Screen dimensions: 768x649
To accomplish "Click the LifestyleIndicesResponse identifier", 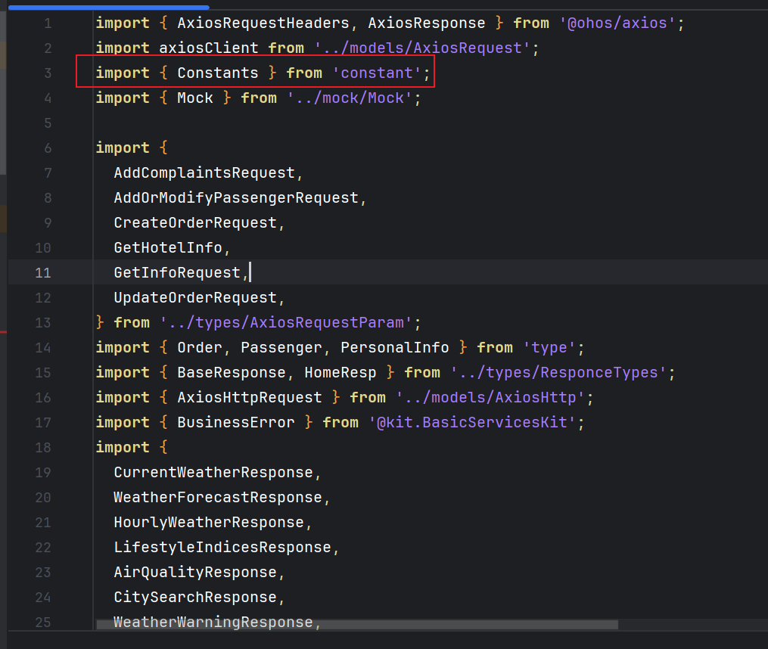I will (x=222, y=548).
